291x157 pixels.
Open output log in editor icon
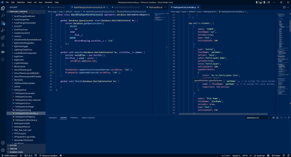coord(281,118)
